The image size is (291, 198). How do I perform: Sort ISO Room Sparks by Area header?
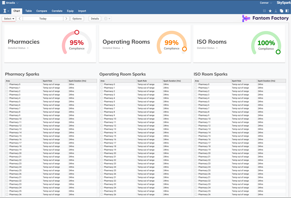[x=213, y=81]
